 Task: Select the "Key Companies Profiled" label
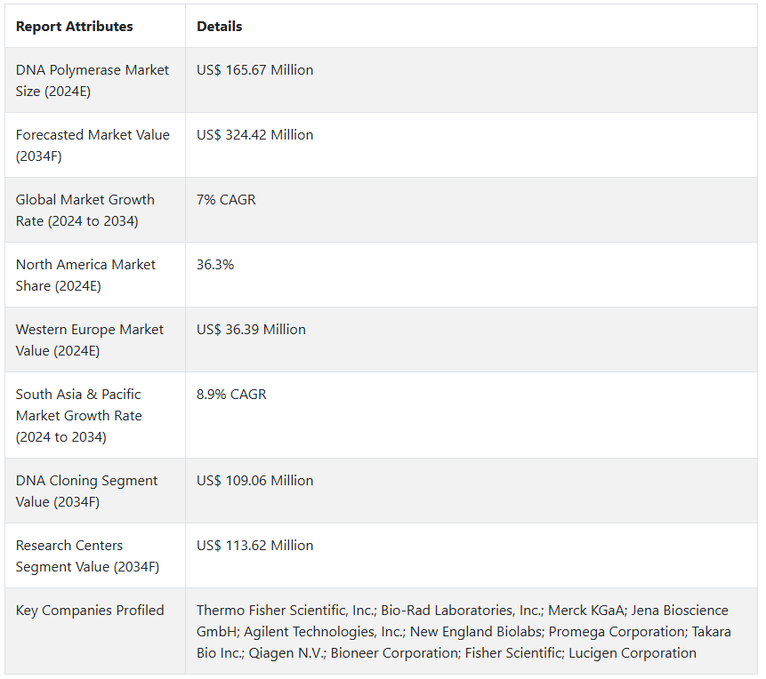tap(90, 611)
